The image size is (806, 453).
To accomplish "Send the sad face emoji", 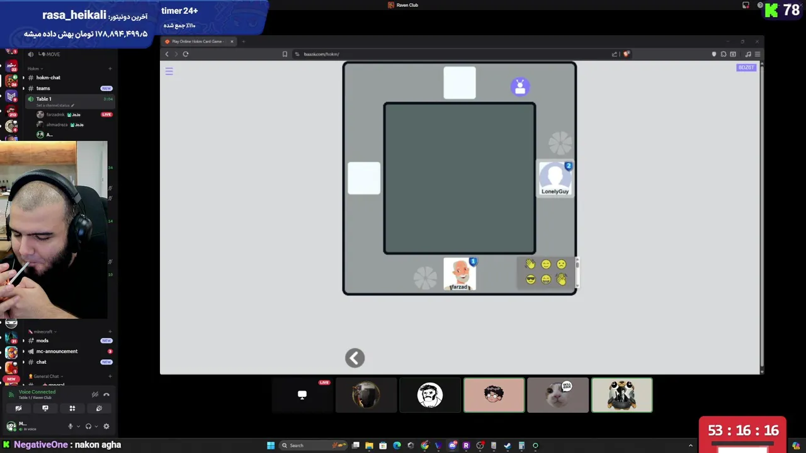I will coord(561,264).
